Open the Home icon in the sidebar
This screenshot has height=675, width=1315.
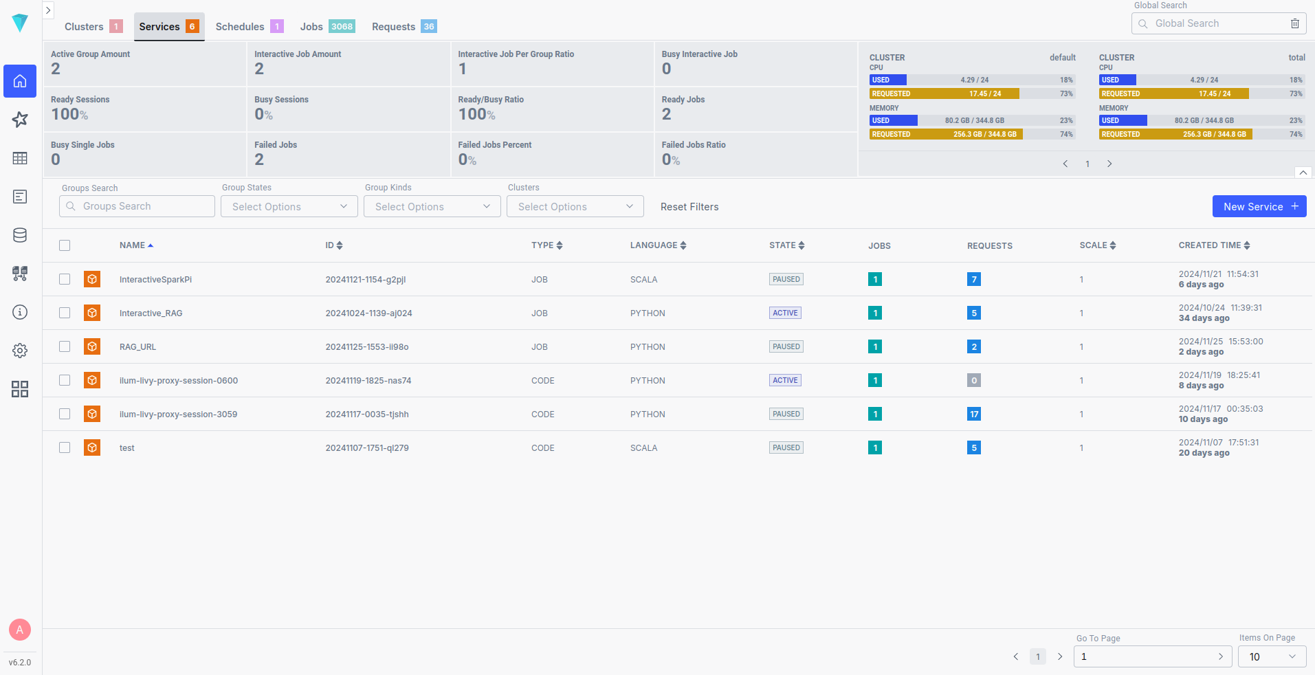(20, 81)
